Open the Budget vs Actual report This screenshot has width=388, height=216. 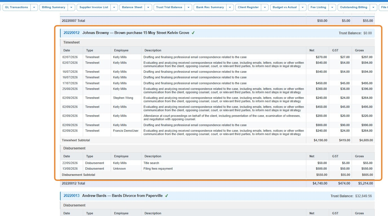(285, 7)
